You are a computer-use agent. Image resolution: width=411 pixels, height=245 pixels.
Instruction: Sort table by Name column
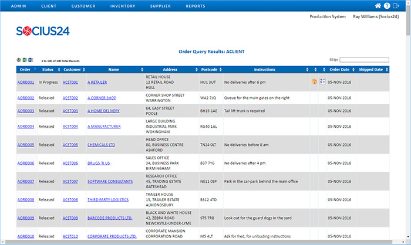(x=115, y=70)
